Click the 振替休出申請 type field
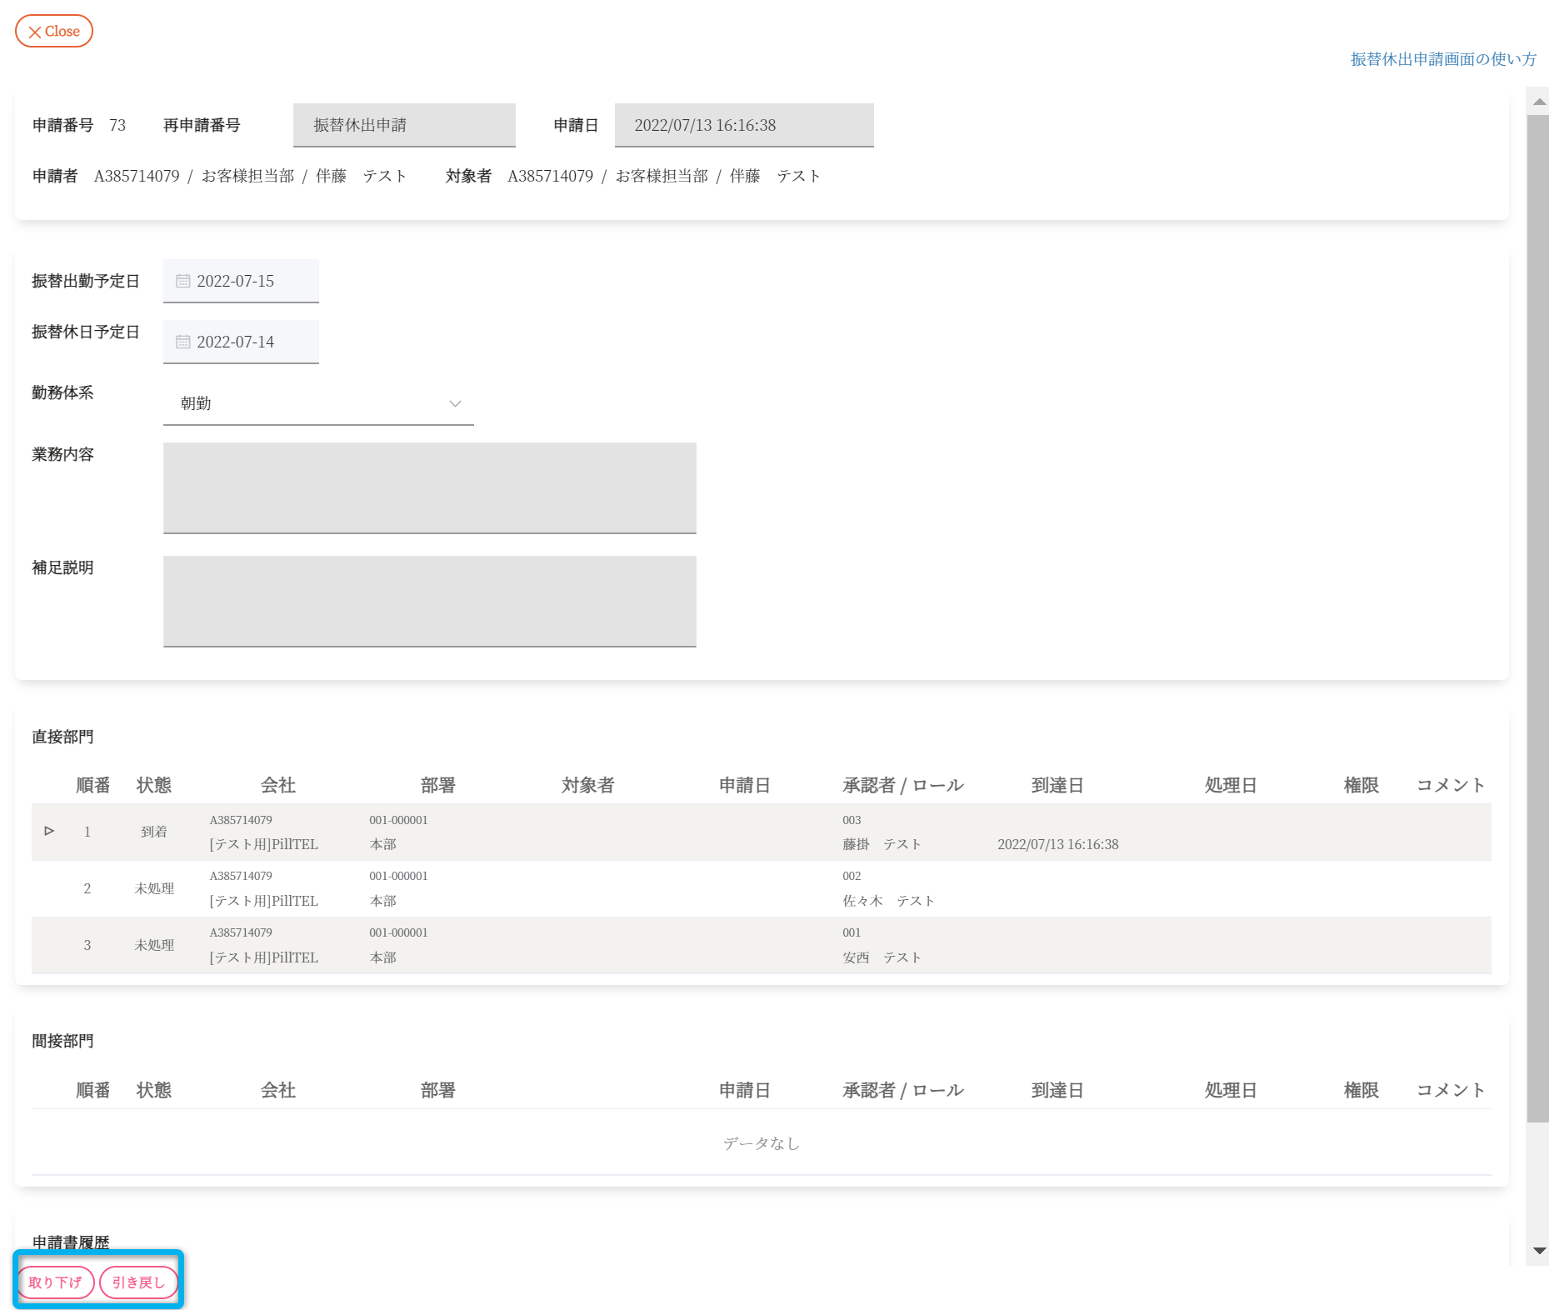 (x=404, y=125)
